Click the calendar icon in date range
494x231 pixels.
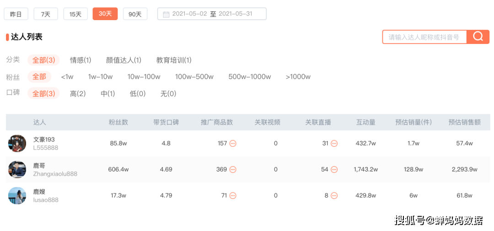166,14
